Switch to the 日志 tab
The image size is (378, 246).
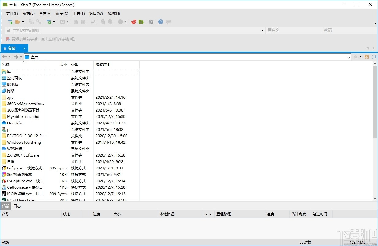17,206
